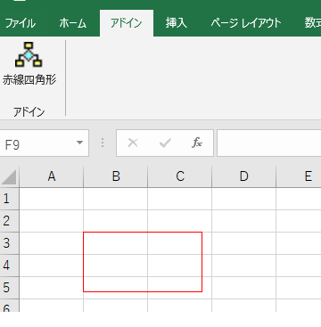Image resolution: width=321 pixels, height=327 pixels.
Task: Run the 赤線四角形 add-in icon
Action: (x=29, y=63)
